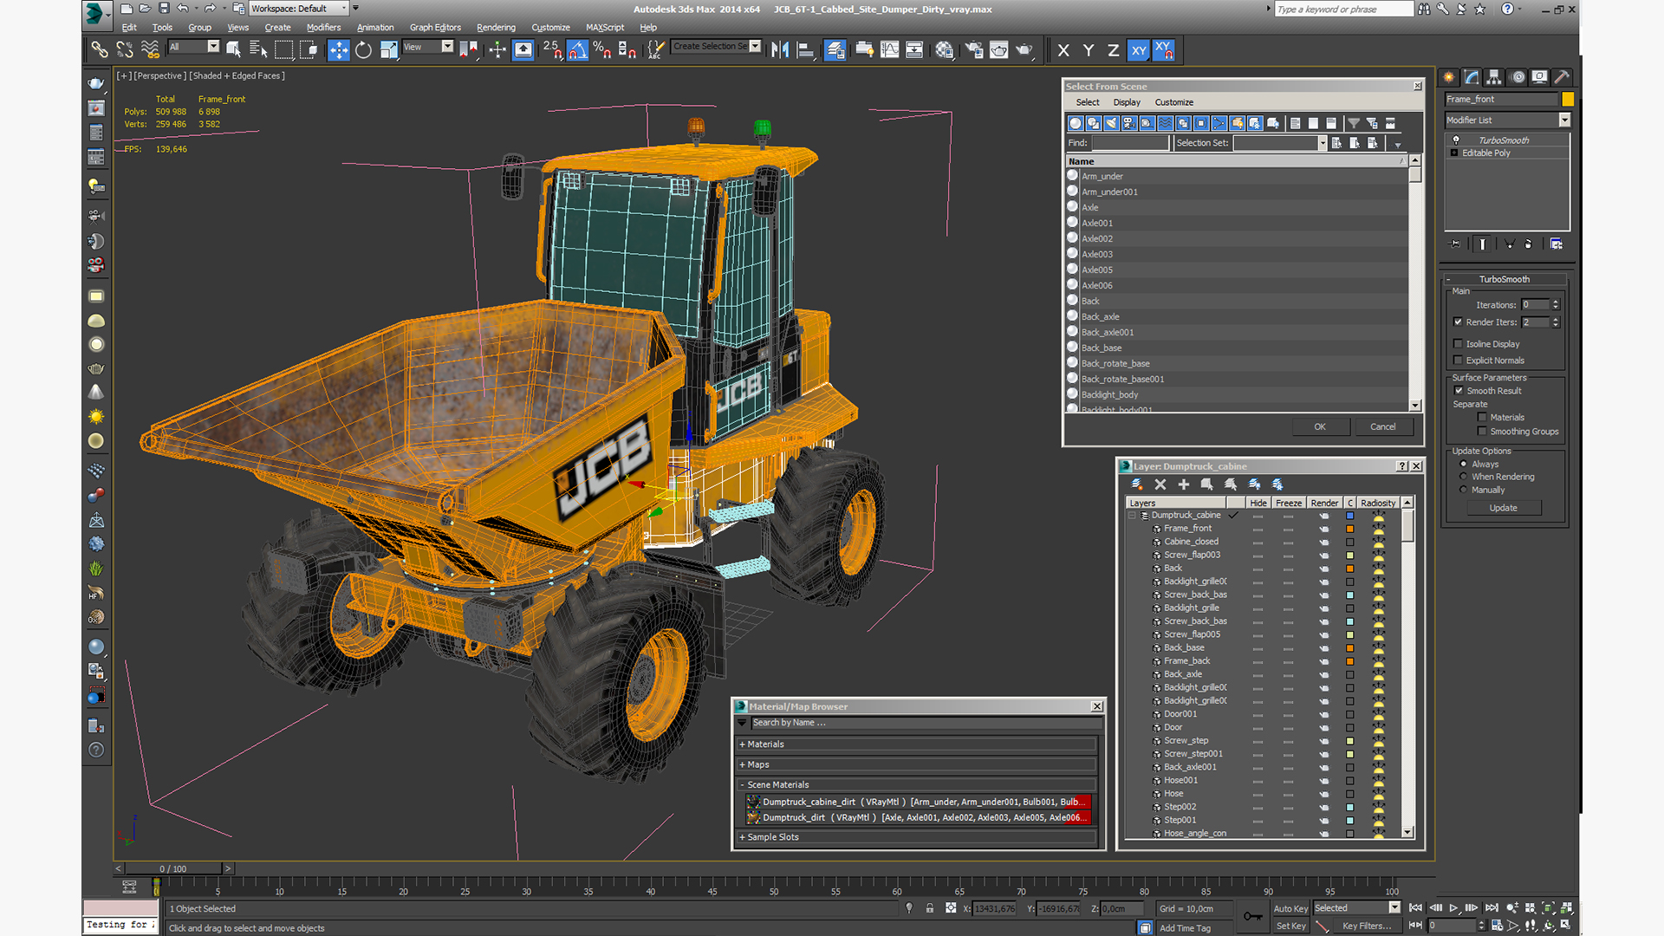The height and width of the screenshot is (936, 1664).
Task: Click the Select and Link chain icon
Action: click(x=100, y=50)
